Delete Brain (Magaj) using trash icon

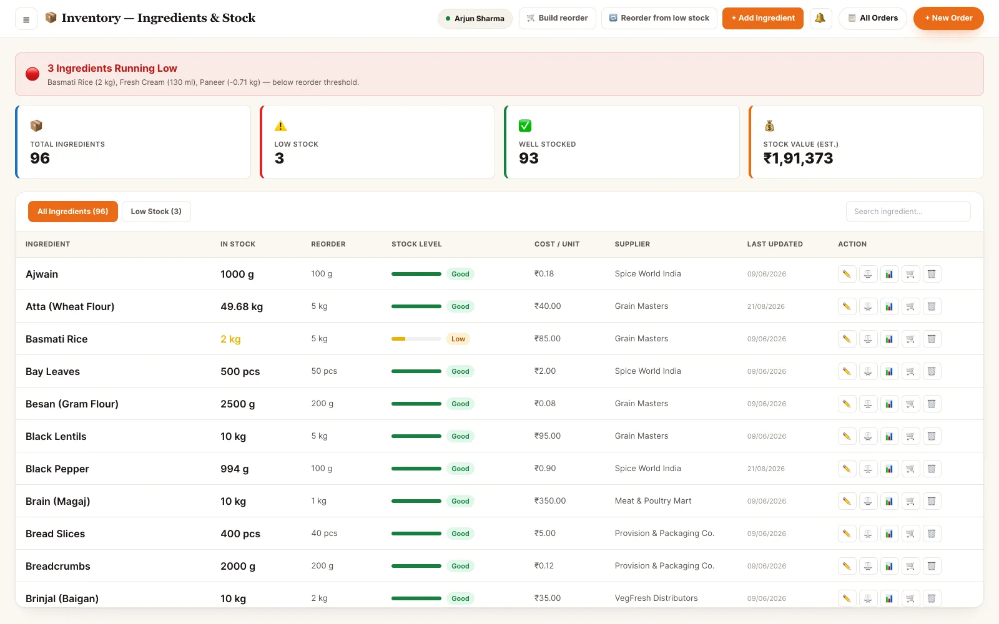point(932,501)
